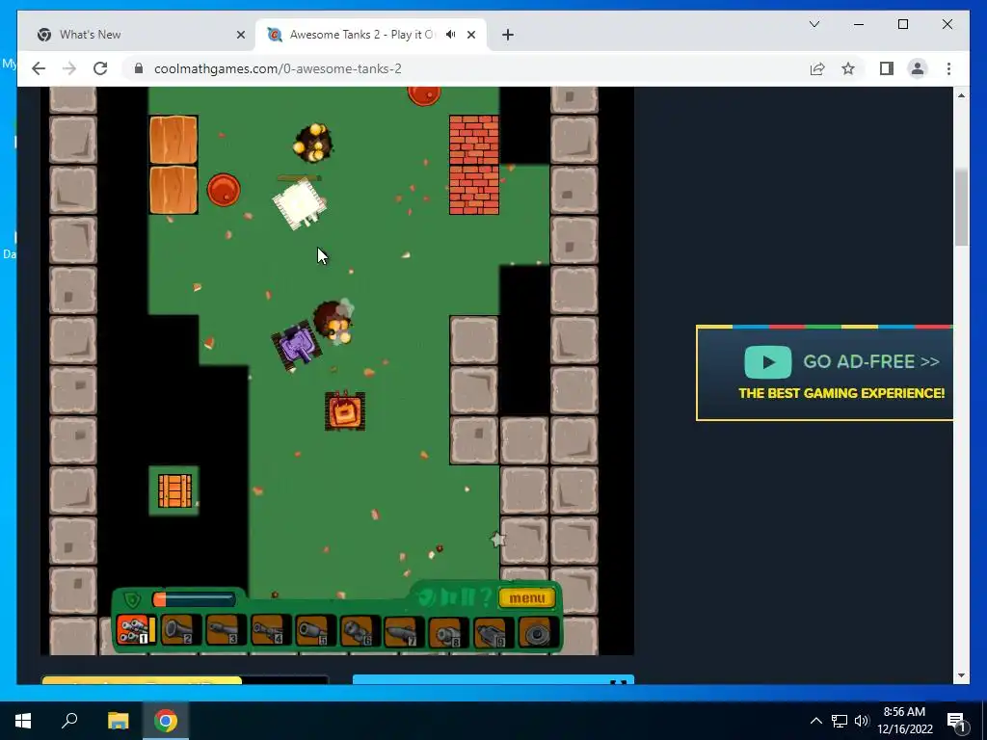Show hidden system tray icons
Image resolution: width=987 pixels, height=740 pixels.
click(x=815, y=721)
